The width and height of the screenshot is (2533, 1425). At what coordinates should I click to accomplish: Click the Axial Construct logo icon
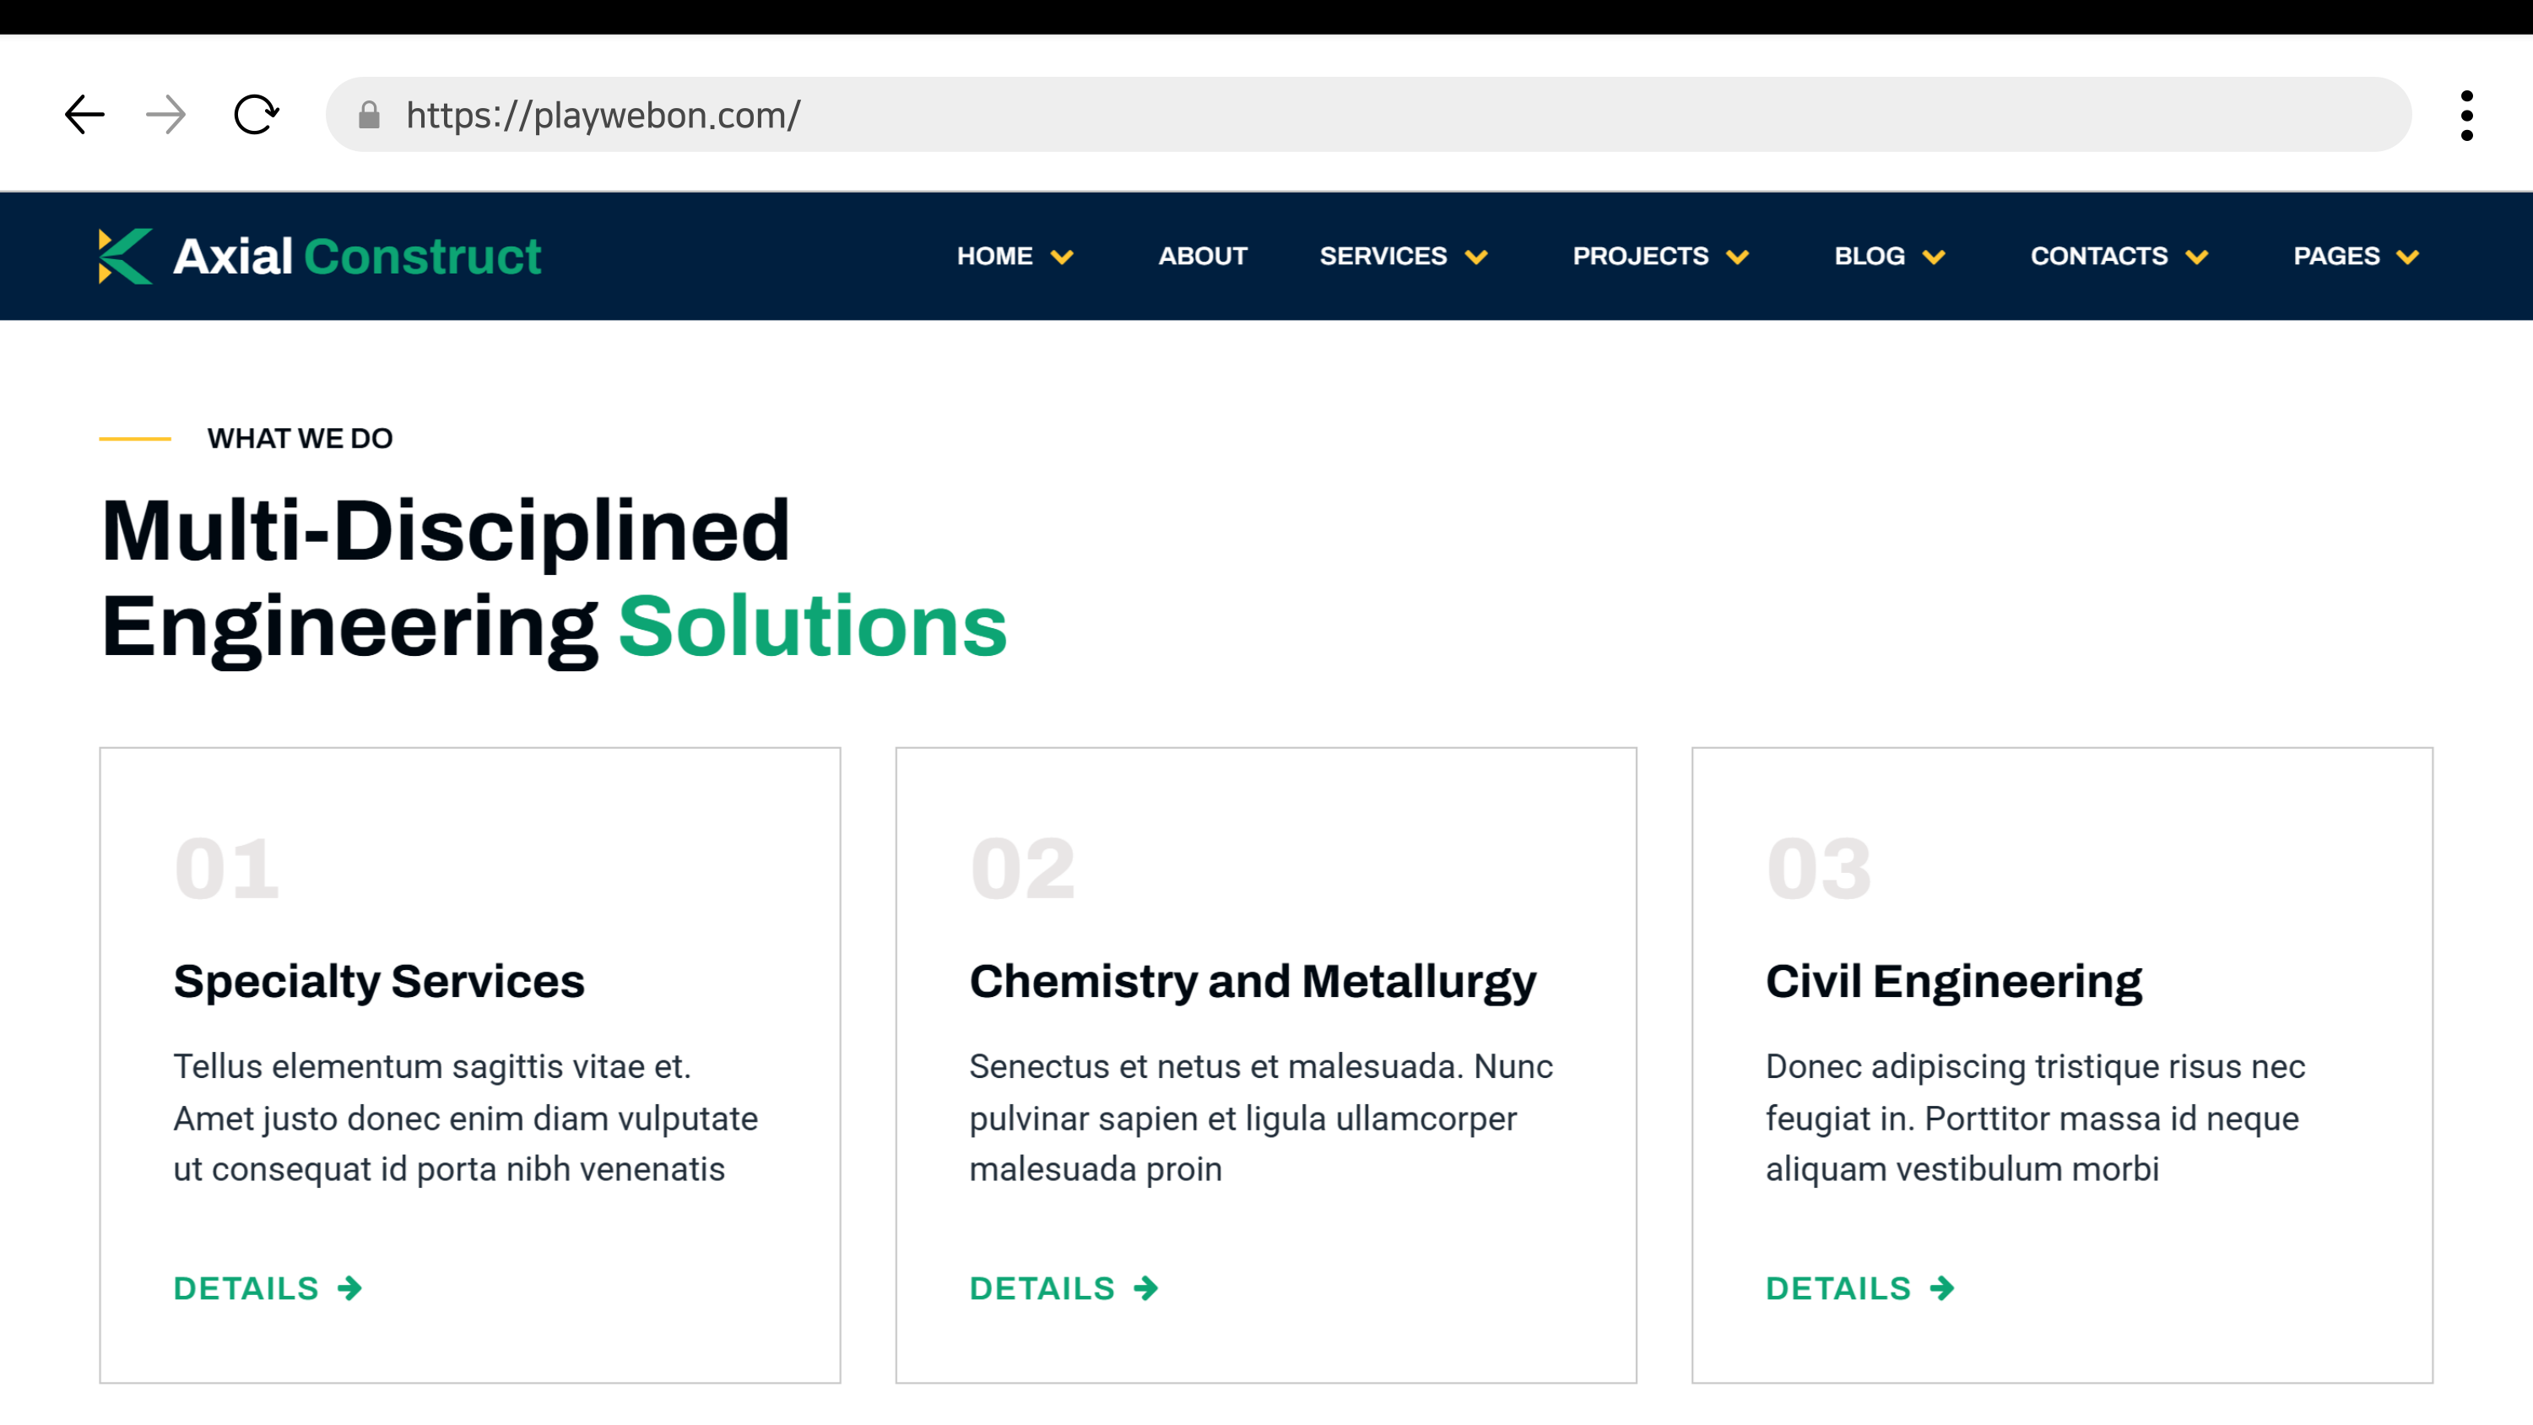tap(125, 257)
